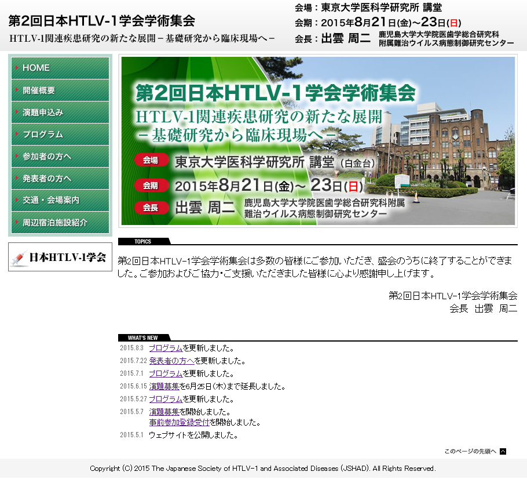Click the main conference banner image
Viewport: 527px width, 479px height.
coord(318,141)
